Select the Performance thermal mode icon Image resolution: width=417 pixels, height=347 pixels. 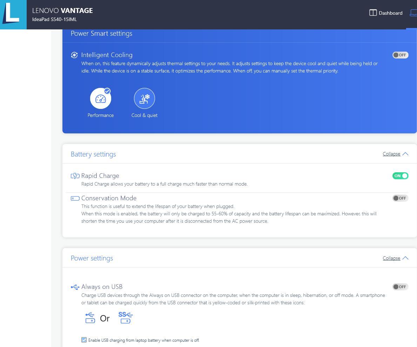(101, 98)
